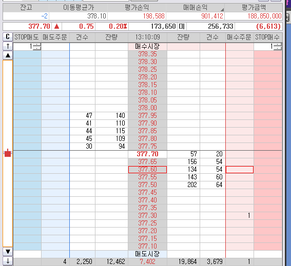Click the red candle marker on left bar
The width and height of the screenshot is (291, 266).
click(x=8, y=153)
